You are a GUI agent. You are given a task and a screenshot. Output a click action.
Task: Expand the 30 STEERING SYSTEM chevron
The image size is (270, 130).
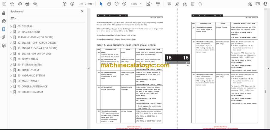pyautogui.click(x=11, y=65)
